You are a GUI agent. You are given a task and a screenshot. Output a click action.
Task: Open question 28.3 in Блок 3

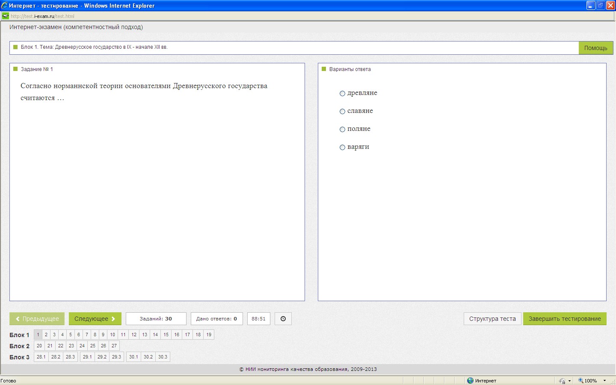pos(70,357)
